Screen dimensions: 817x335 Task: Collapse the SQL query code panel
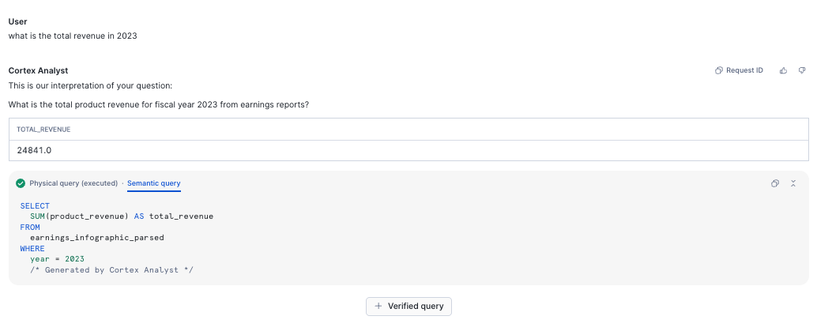tap(793, 183)
